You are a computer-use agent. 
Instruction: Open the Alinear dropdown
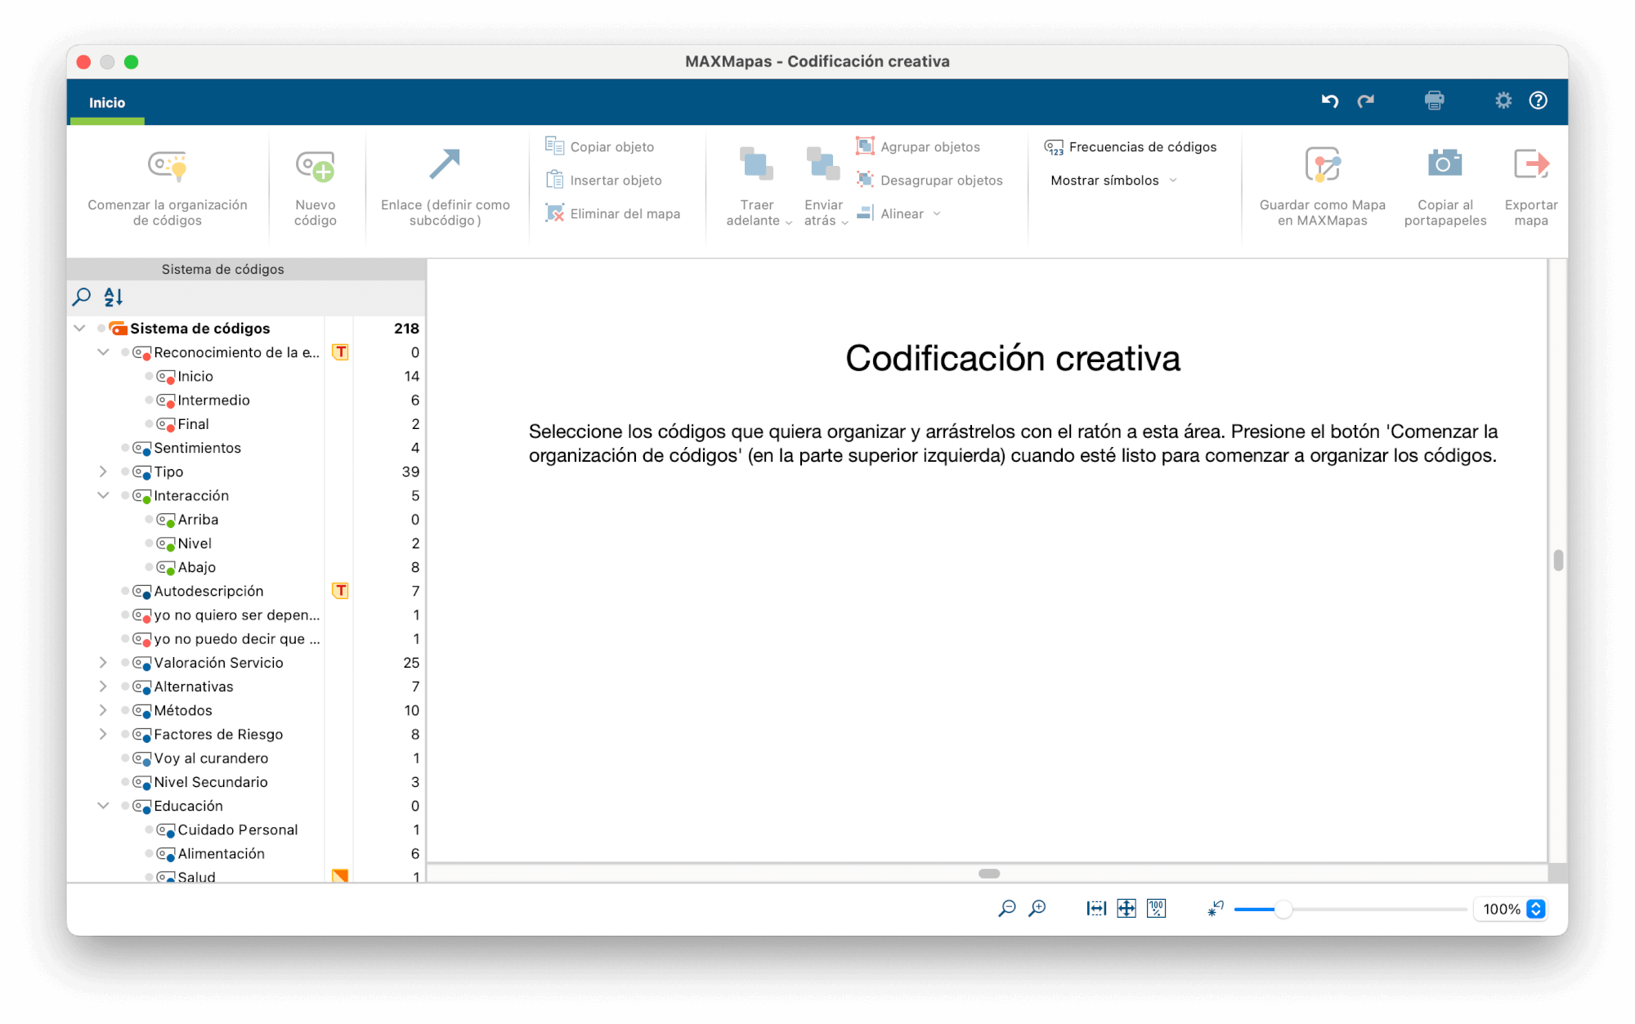[x=899, y=213]
